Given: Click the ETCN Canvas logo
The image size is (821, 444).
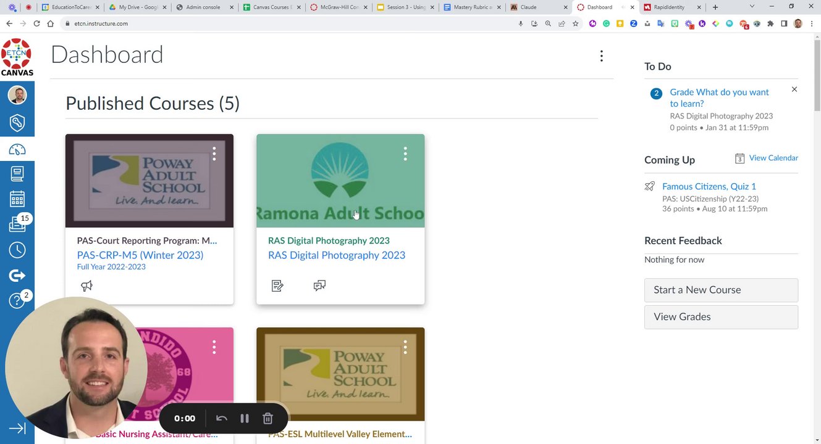Looking at the screenshot, I should click(x=17, y=57).
